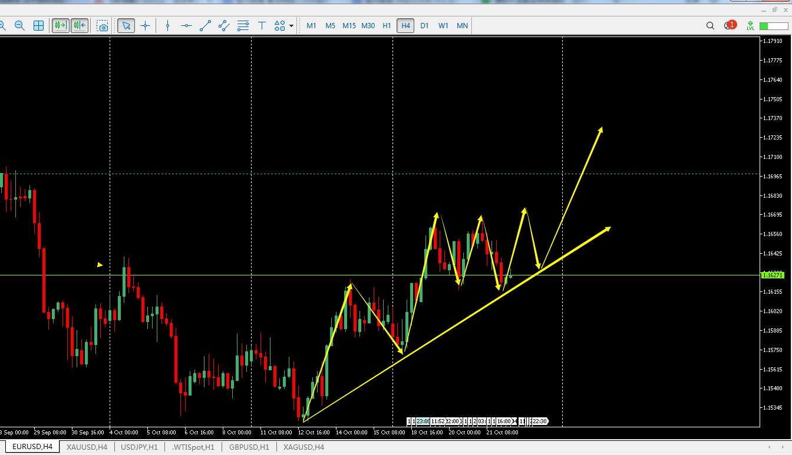
Task: Choose the trendline drawing tool
Action: coord(205,25)
